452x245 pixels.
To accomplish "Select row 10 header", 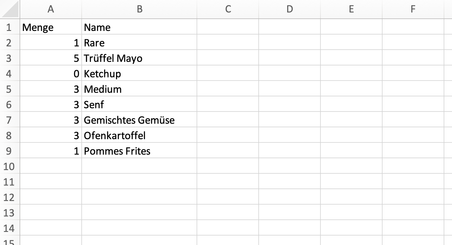I will pyautogui.click(x=10, y=166).
